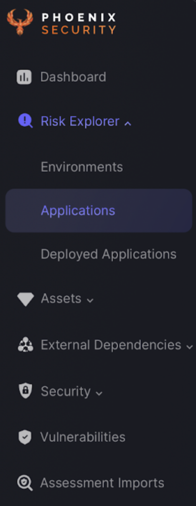Expand the External Dependencies chevron
This screenshot has width=196, height=506.
click(x=189, y=347)
